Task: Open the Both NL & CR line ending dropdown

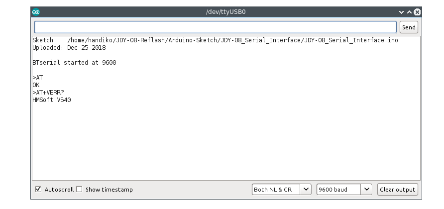Action: click(281, 190)
